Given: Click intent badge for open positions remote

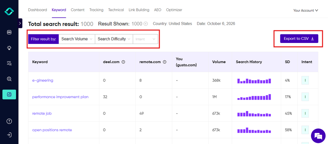Looking at the screenshot, I should [305, 130].
